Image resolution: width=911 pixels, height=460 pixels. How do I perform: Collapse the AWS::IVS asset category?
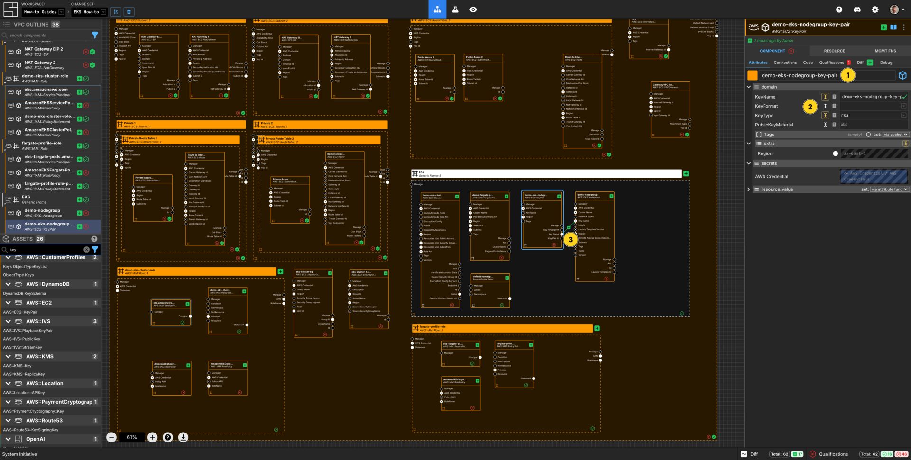(8, 321)
